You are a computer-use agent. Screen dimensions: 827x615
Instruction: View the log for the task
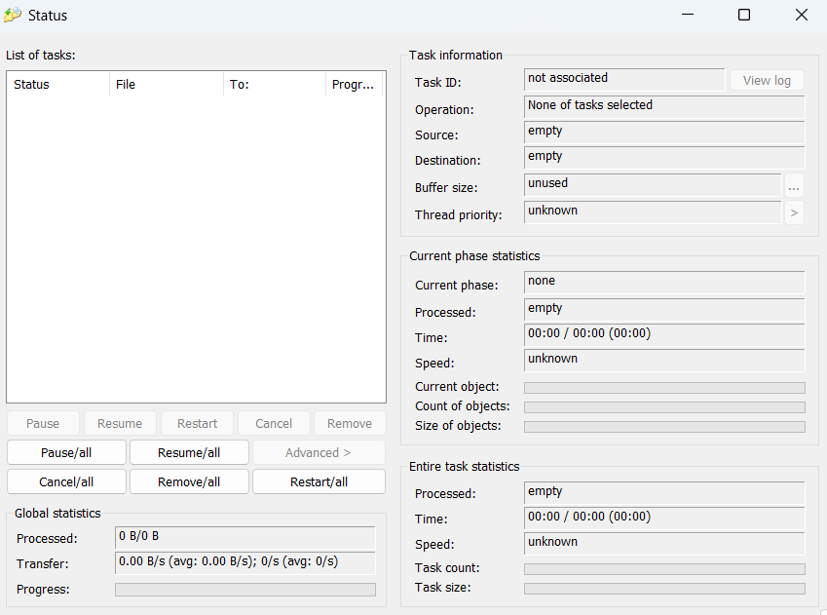[x=767, y=79]
